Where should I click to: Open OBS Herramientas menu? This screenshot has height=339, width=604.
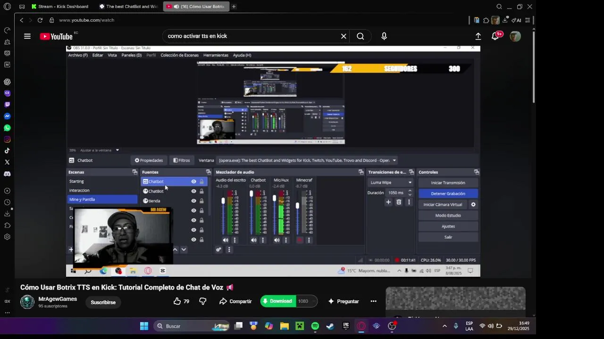pyautogui.click(x=216, y=55)
